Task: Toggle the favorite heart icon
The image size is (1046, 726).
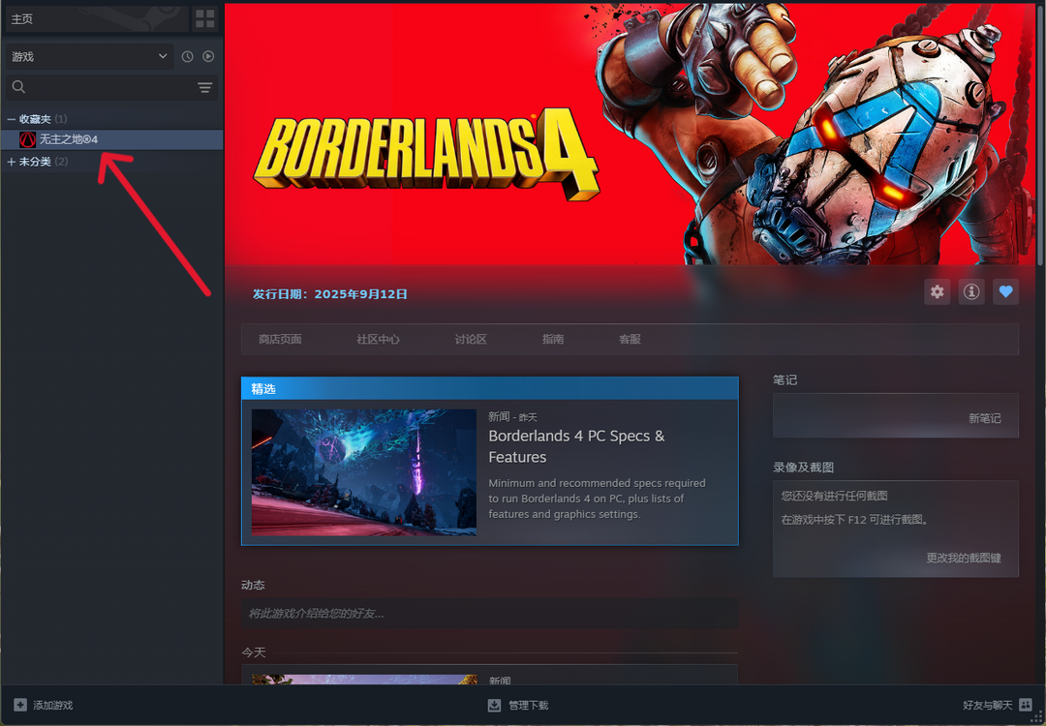Action: 1005,291
